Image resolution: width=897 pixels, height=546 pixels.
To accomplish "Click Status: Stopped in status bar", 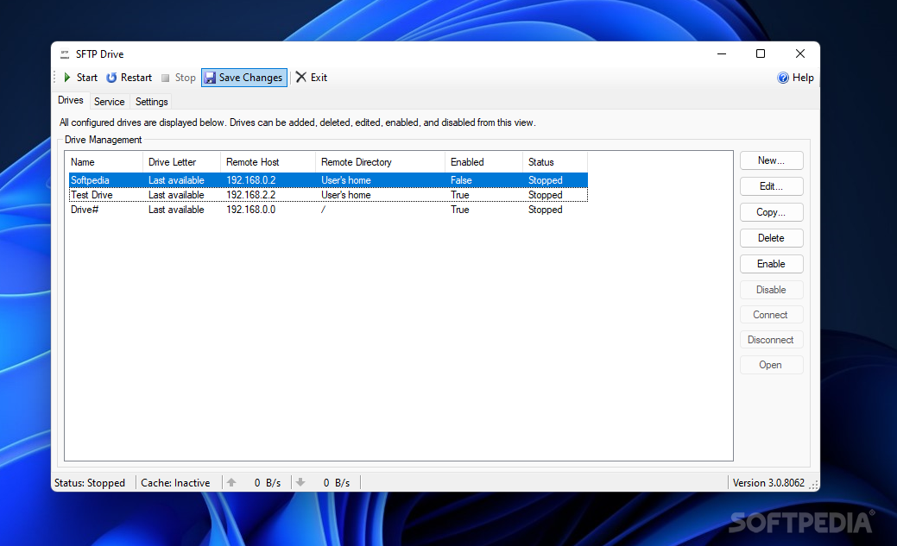I will point(90,483).
